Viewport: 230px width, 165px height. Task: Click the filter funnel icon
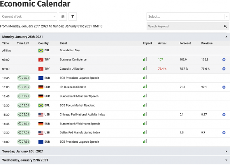[73, 17]
